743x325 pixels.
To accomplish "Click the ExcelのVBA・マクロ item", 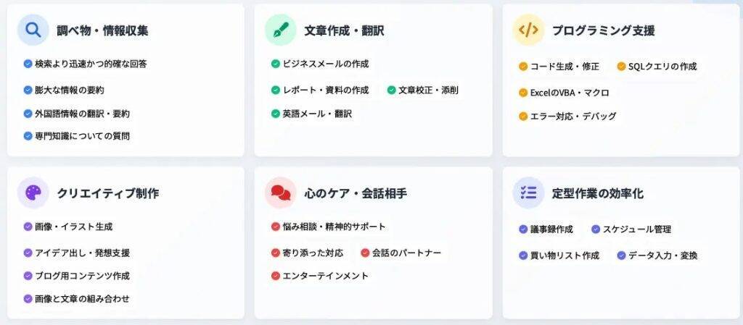I will point(570,93).
